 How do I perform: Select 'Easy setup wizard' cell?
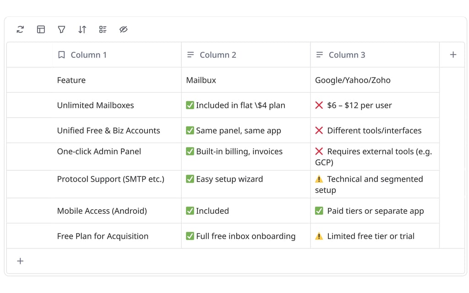[246, 184]
